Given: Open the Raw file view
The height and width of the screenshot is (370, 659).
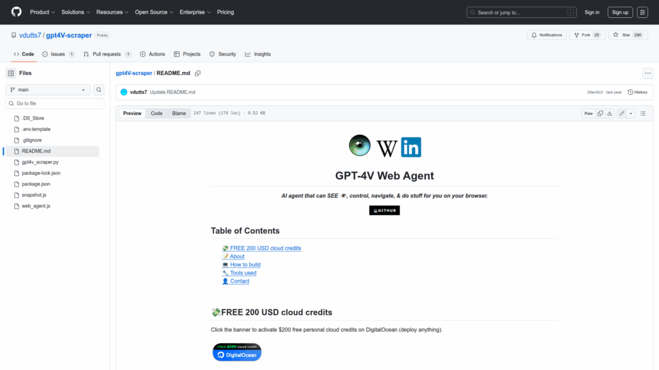Looking at the screenshot, I should tap(588, 113).
